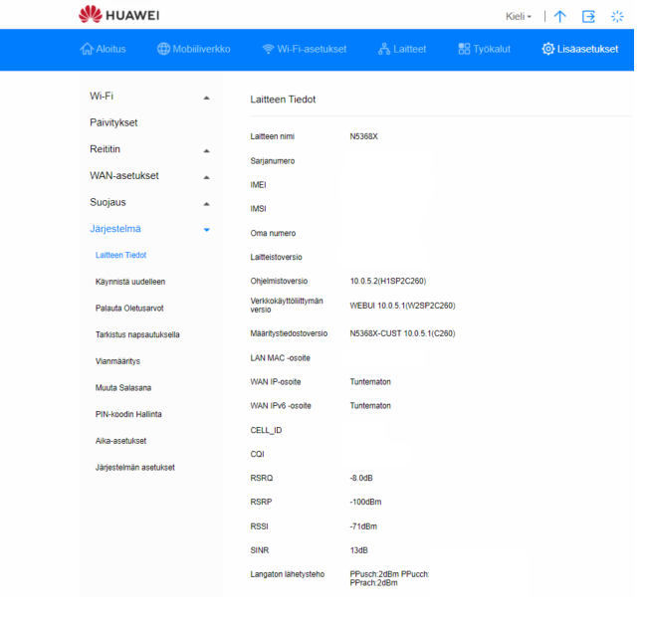Open the Kieli language dropdown

coord(519,16)
